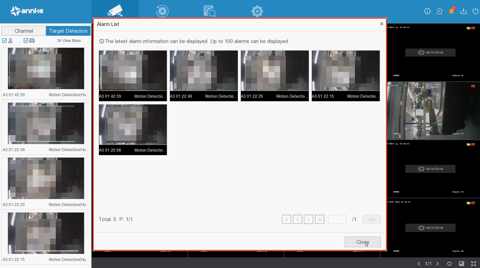Open the Playback tab
The image size is (480, 268).
pos(162,11)
